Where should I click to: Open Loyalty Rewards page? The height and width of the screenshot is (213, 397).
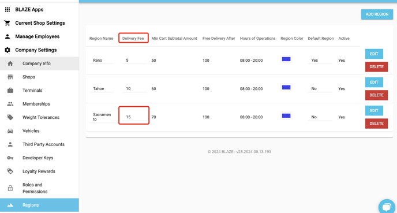39,171
